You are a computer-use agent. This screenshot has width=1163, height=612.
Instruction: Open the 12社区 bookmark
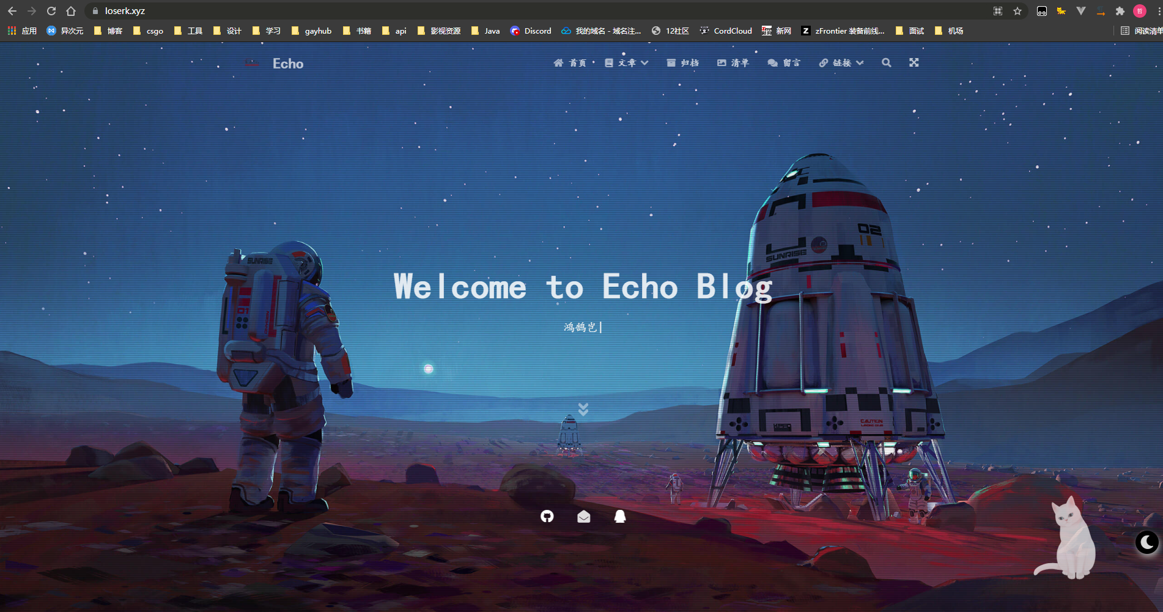[x=671, y=31]
